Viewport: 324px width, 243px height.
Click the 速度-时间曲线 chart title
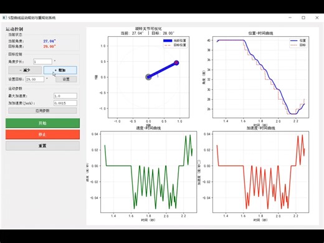[148, 128]
